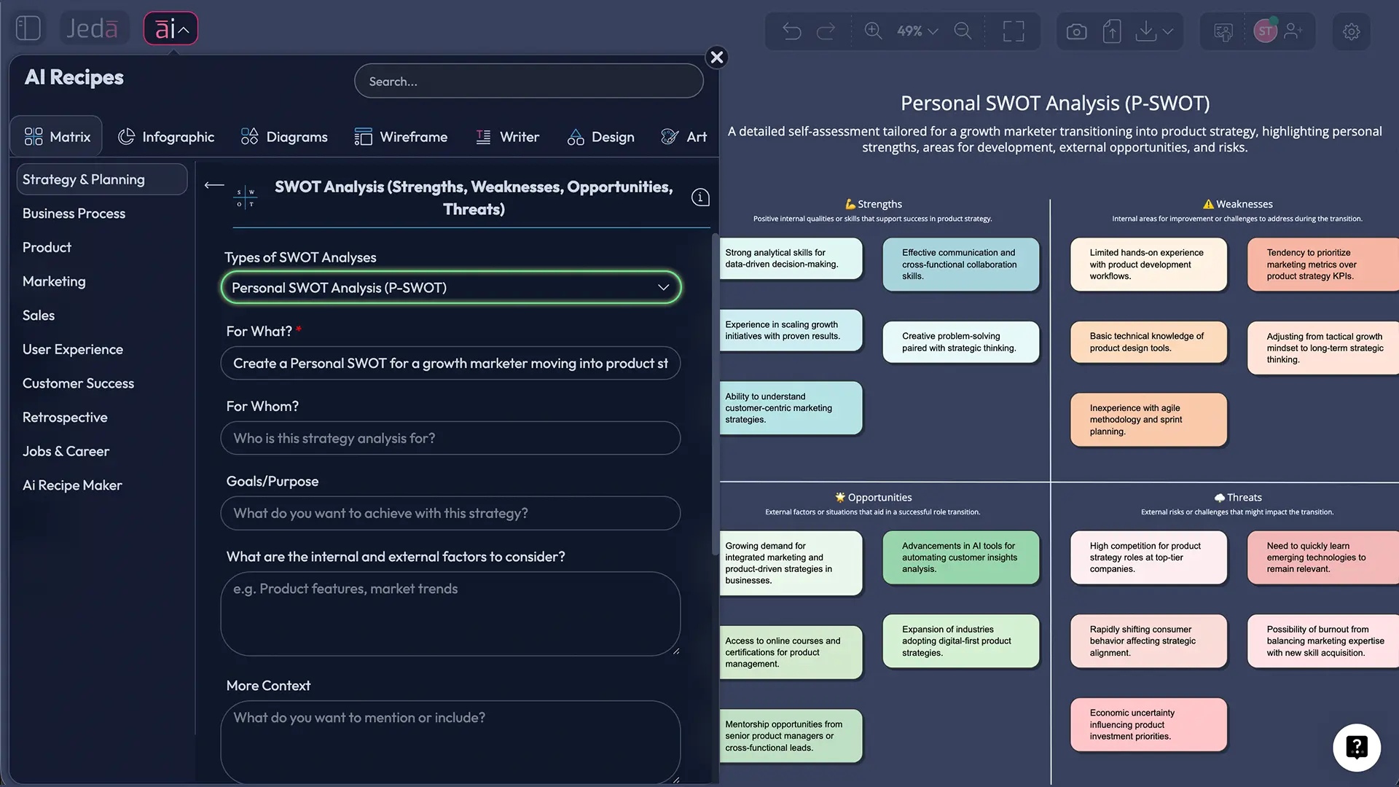This screenshot has width=1399, height=787.
Task: Open the settings gear icon
Action: point(1351,31)
